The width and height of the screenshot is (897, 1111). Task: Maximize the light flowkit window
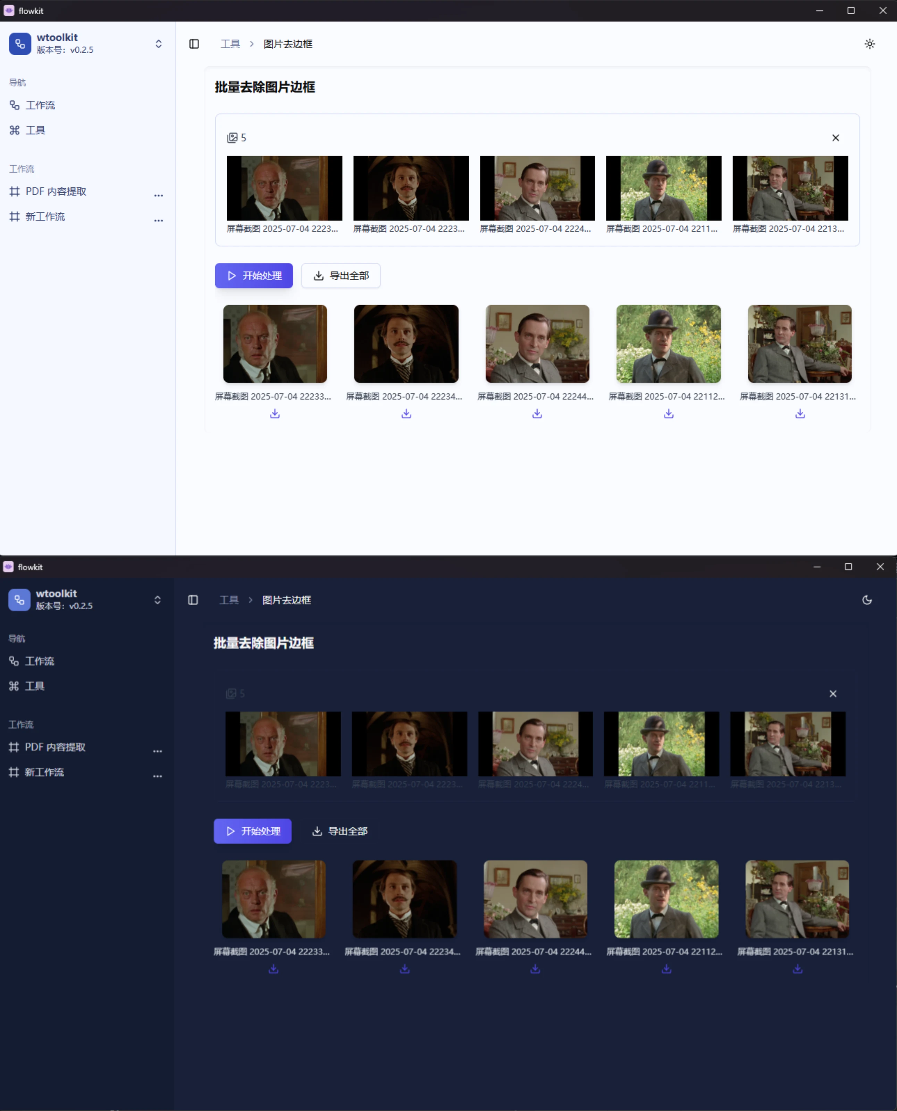tap(851, 11)
